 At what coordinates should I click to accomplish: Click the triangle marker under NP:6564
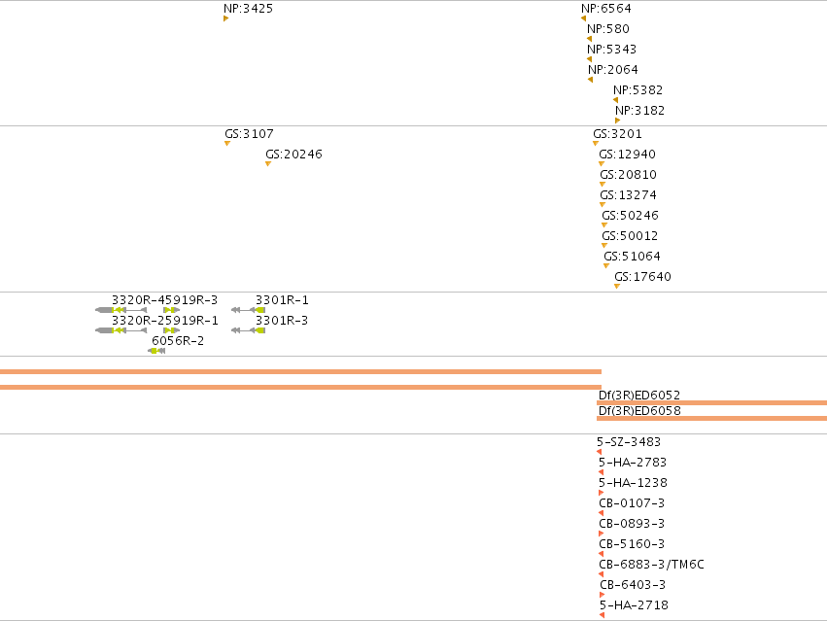click(583, 18)
